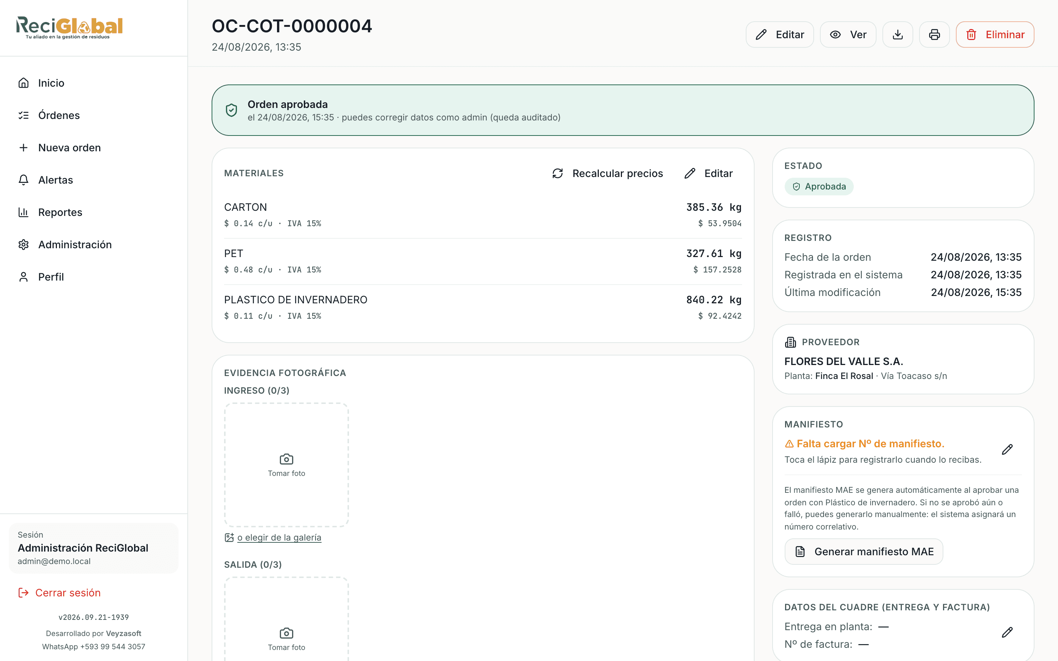This screenshot has height=661, width=1058.
Task: Print the order using the printer icon
Action: pyautogui.click(x=934, y=35)
